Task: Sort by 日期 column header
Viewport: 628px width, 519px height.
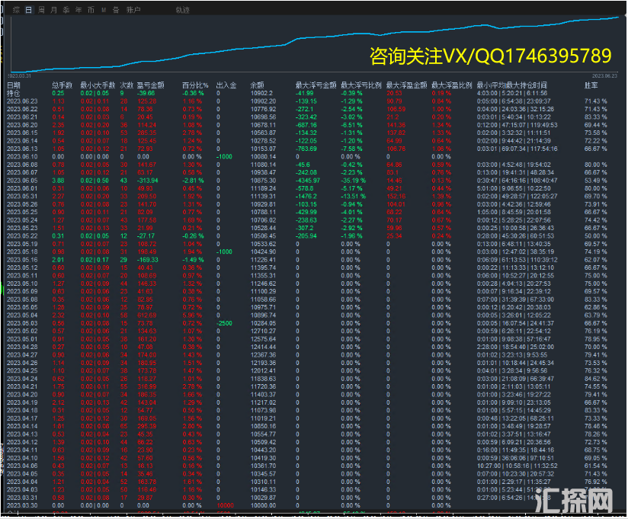Action: [x=14, y=85]
